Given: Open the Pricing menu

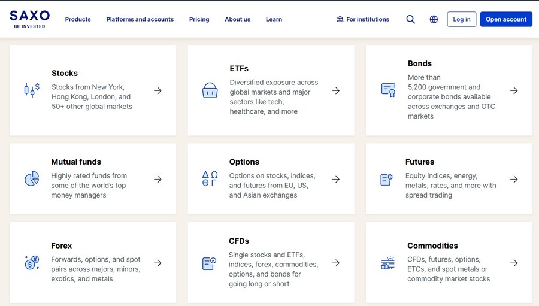Looking at the screenshot, I should [199, 19].
